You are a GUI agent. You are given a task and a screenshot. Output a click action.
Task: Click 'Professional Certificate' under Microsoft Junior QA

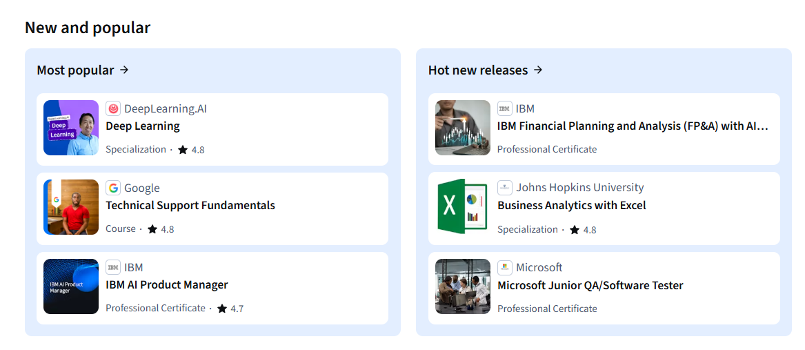[x=547, y=309]
